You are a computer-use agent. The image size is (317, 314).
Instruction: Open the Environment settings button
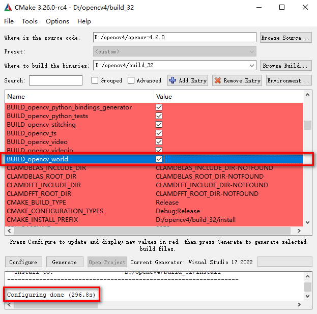289,80
